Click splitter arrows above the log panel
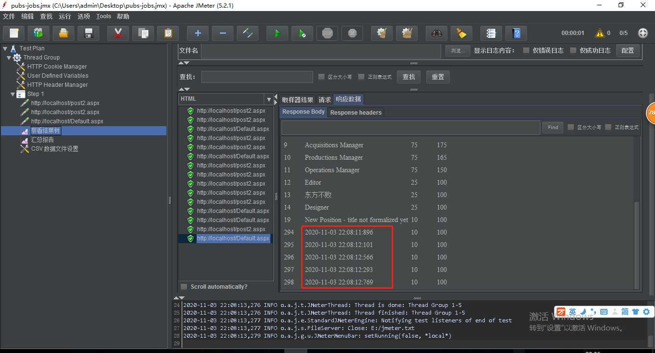This screenshot has height=353, width=655. point(178,298)
